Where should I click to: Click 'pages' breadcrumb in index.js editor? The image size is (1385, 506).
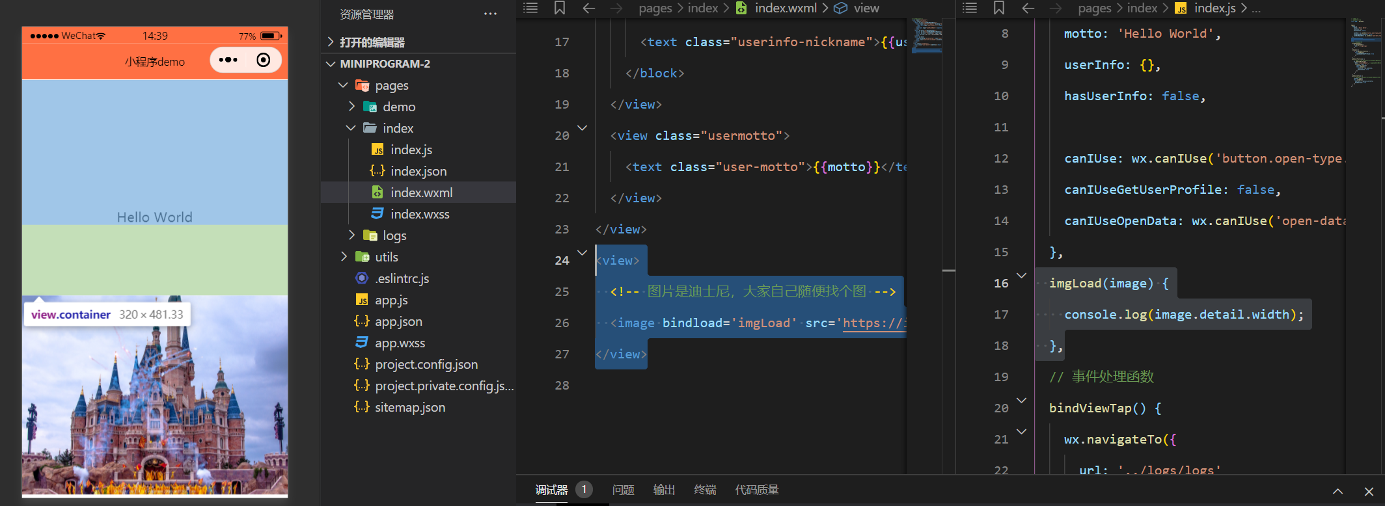click(x=1095, y=8)
